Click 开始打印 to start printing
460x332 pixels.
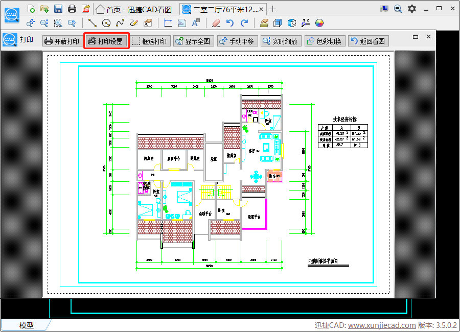tap(61, 41)
